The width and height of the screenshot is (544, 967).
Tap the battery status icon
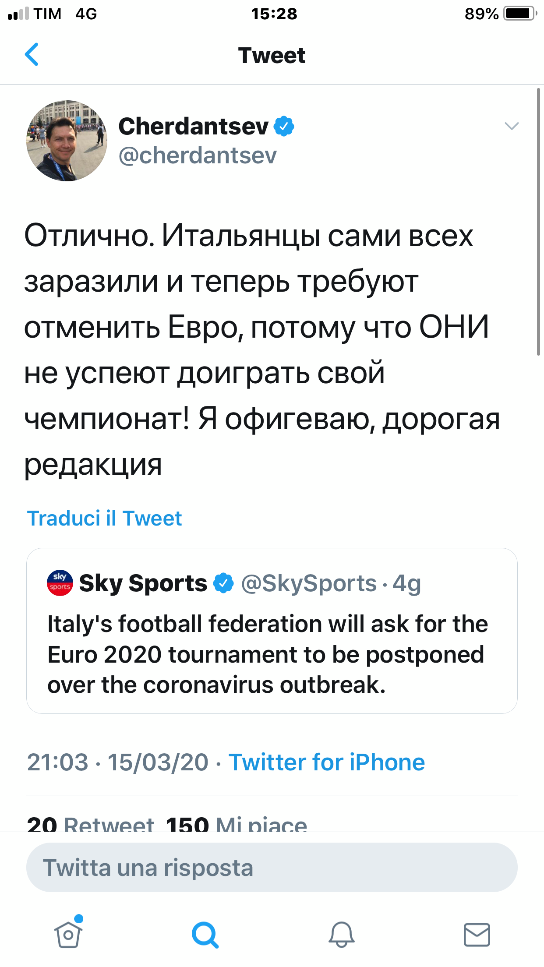coord(520,14)
